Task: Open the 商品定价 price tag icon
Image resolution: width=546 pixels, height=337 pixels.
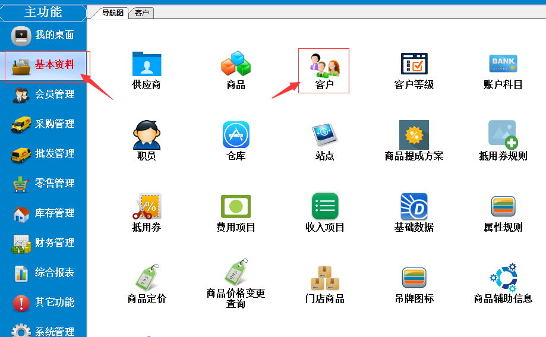Action: tap(147, 278)
